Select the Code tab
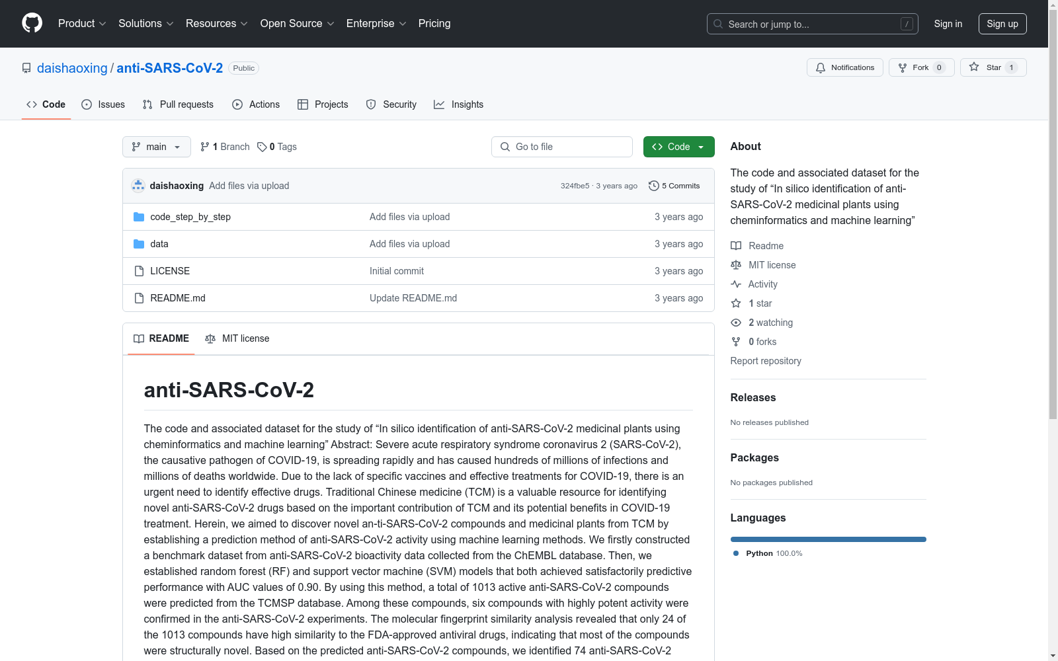 [46, 104]
